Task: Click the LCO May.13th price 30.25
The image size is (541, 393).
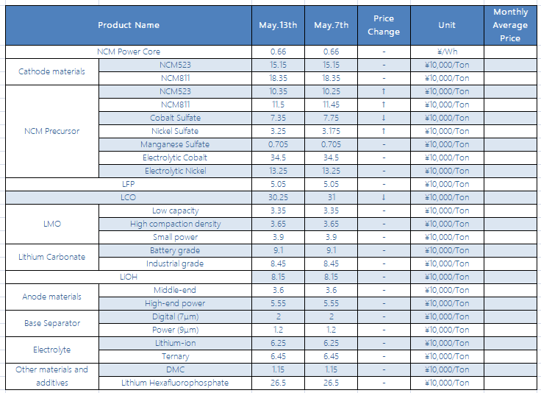Action: (278, 197)
